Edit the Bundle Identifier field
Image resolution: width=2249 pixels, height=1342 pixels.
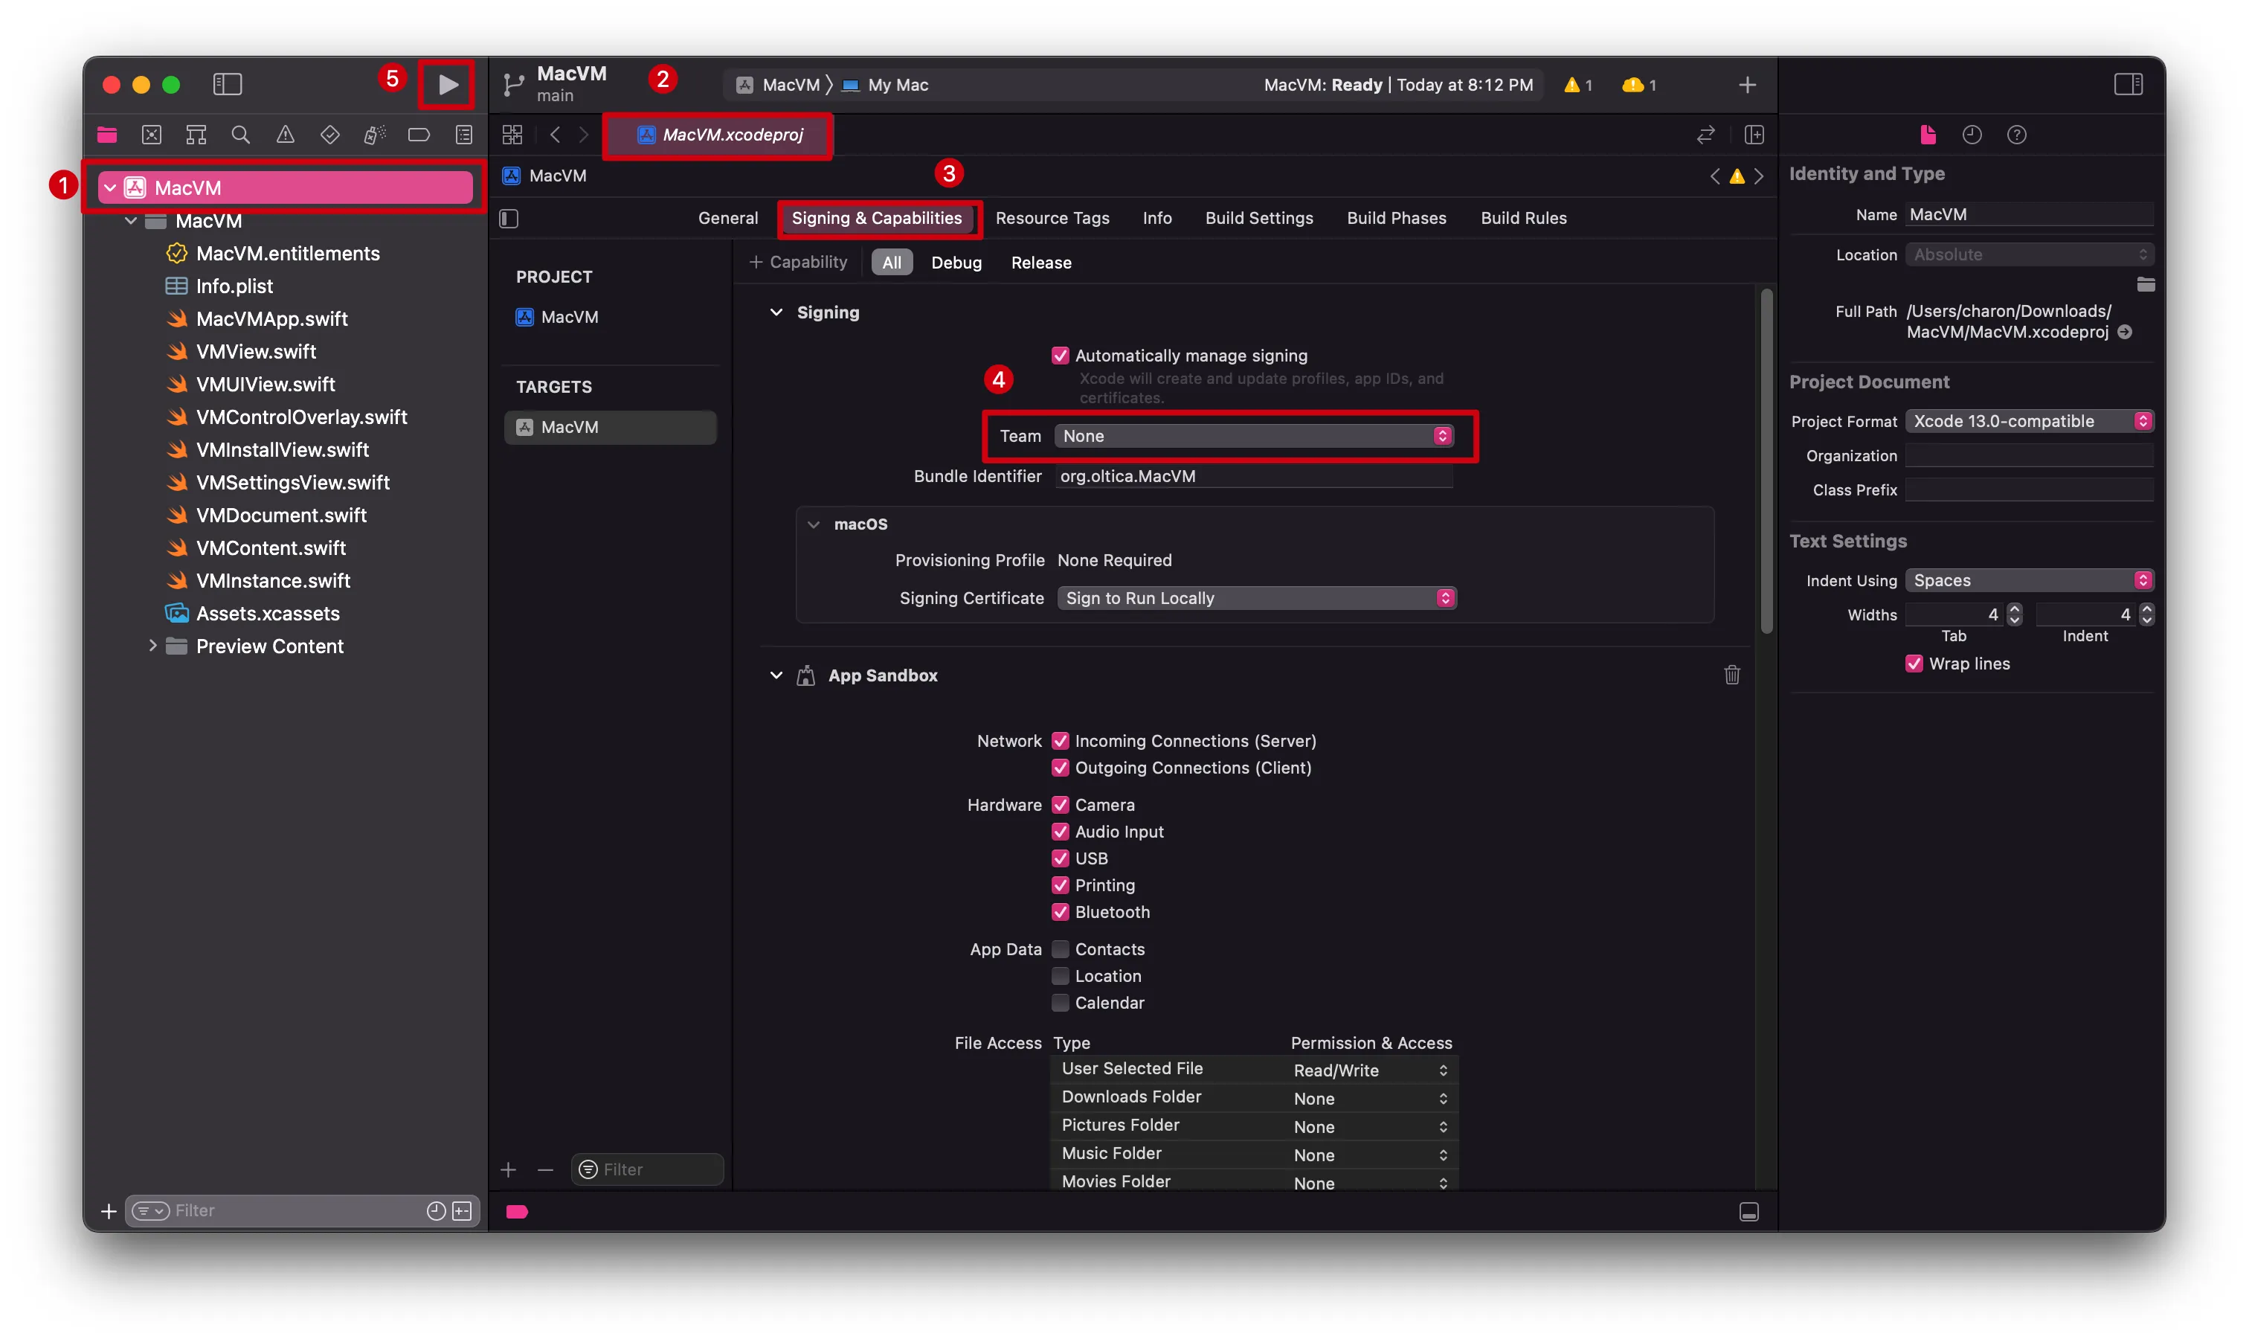point(1254,475)
